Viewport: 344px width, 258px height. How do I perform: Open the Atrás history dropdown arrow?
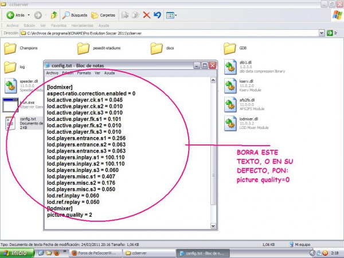(x=29, y=15)
